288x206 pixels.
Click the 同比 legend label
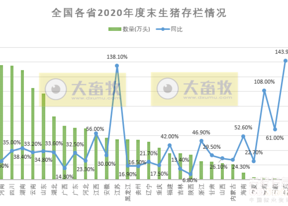pos(177,29)
